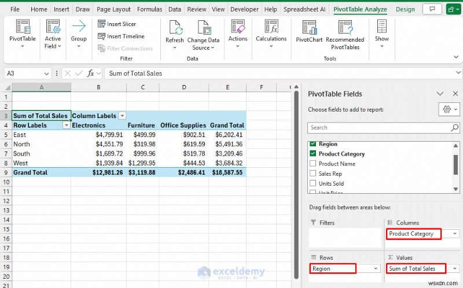Image resolution: width=463 pixels, height=288 pixels.
Task: Select column B header
Action: coord(98,87)
